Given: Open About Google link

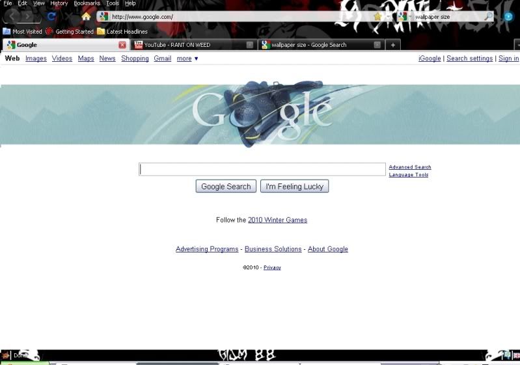Looking at the screenshot, I should coord(327,249).
